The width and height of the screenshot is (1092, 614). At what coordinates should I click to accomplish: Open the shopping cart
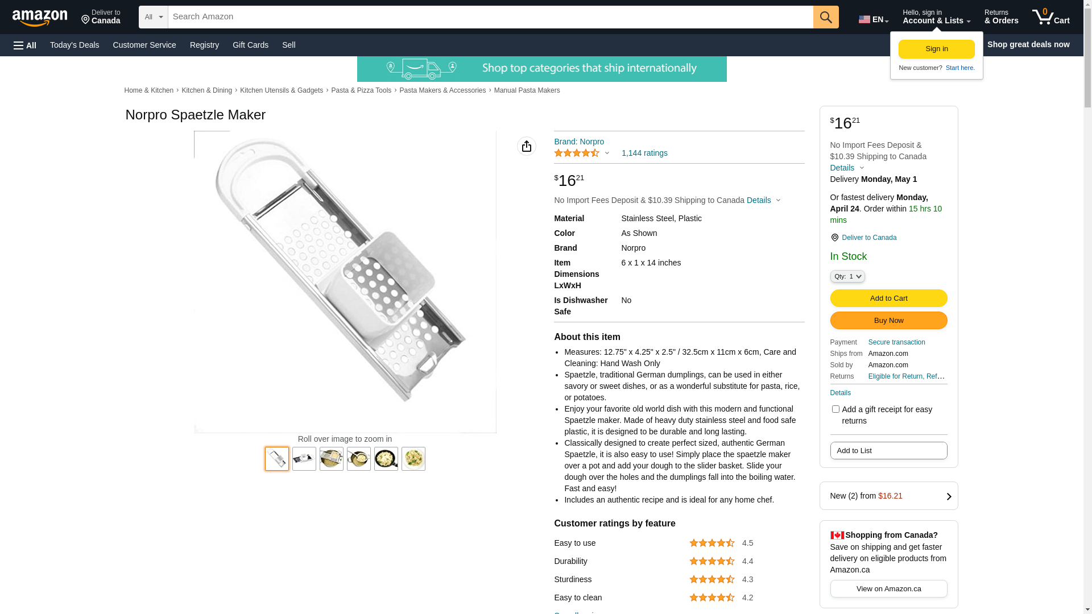(1050, 17)
